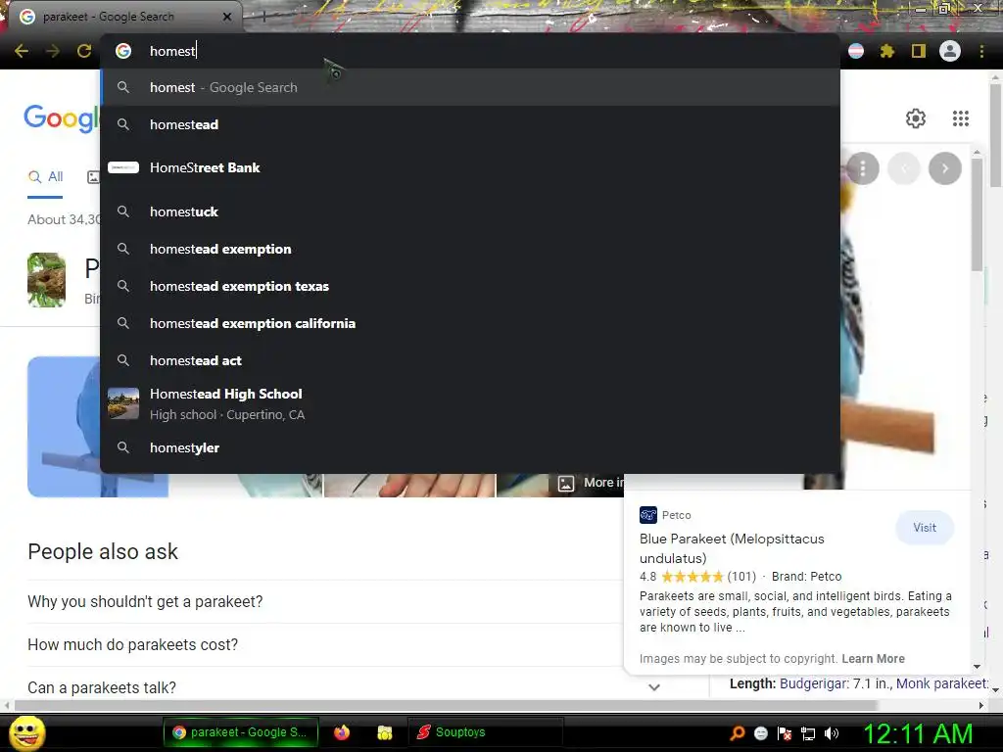Image resolution: width=1003 pixels, height=752 pixels.
Task: Show previous image with left arrow
Action: (x=904, y=168)
